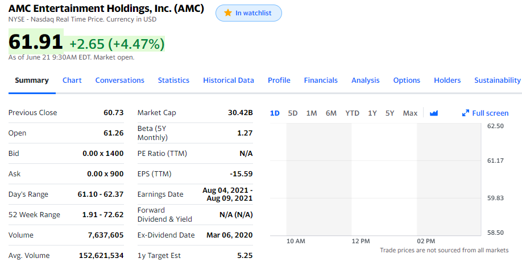The height and width of the screenshot is (275, 522).
Task: Click the star icon in watchlist button
Action: [x=227, y=13]
